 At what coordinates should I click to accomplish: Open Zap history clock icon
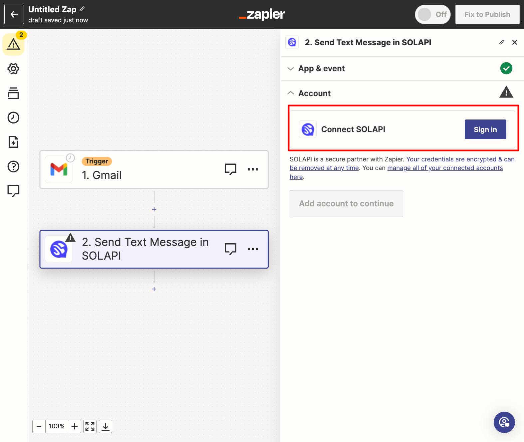[x=13, y=117]
